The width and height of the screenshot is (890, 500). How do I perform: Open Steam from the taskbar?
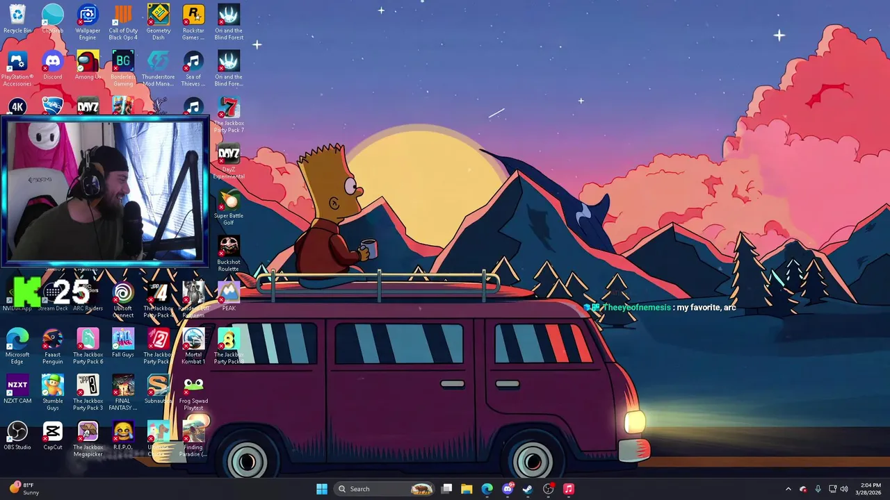click(528, 489)
